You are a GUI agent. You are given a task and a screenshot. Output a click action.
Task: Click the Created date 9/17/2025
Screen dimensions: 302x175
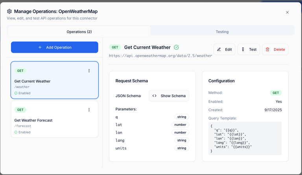(x=273, y=110)
